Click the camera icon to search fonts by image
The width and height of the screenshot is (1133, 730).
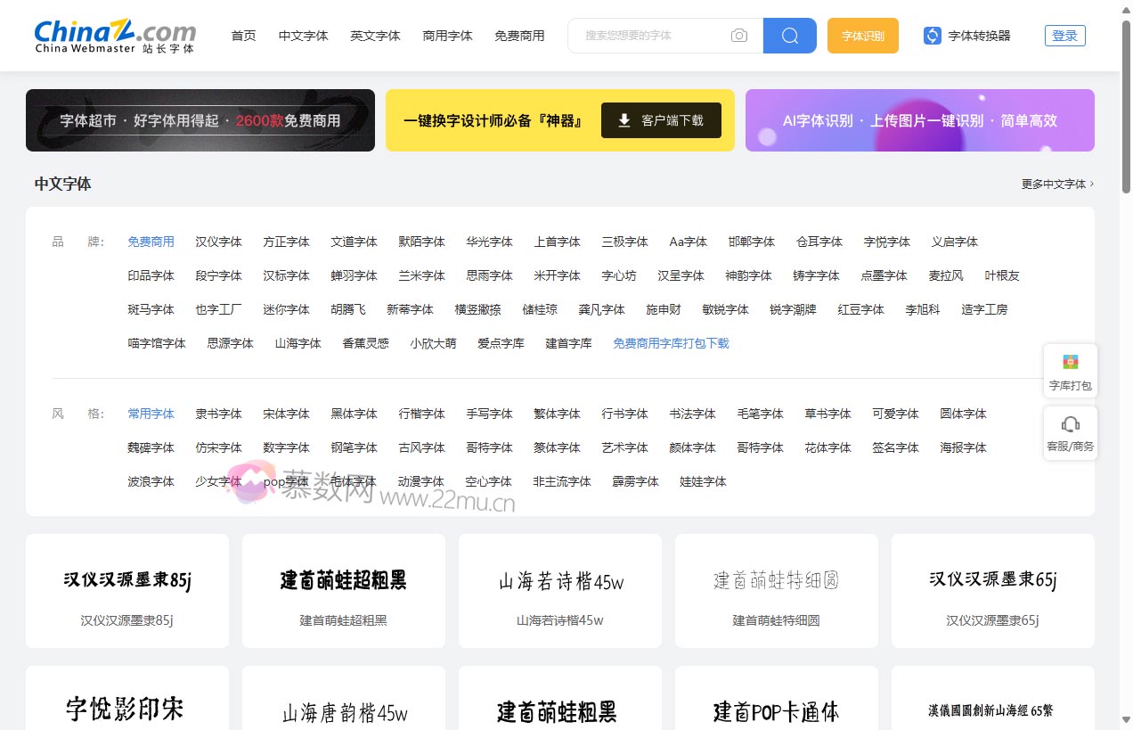coord(739,35)
